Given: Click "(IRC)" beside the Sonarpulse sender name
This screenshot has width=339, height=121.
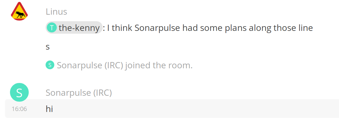Looking at the screenshot, I should point(102,93).
